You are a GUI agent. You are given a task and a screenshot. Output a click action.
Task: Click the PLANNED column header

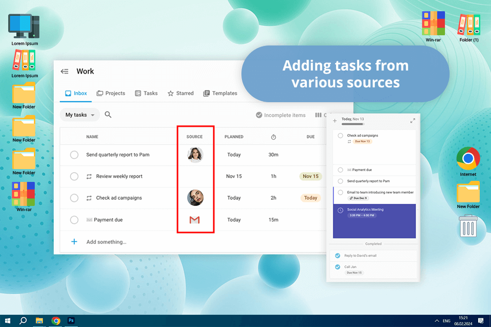pyautogui.click(x=234, y=137)
